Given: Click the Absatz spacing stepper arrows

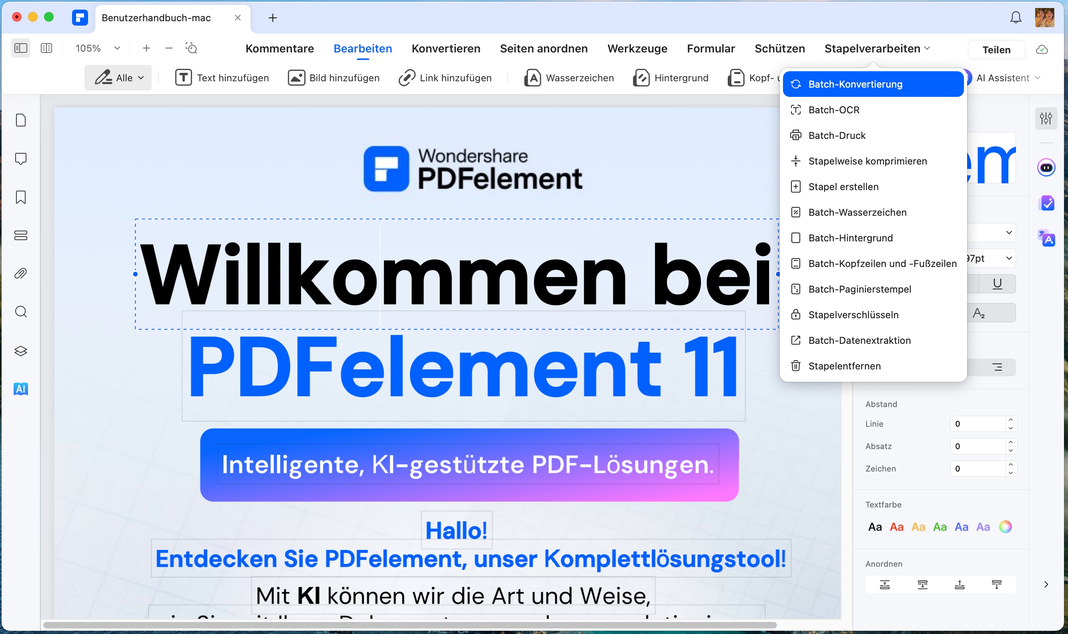Looking at the screenshot, I should click(1011, 446).
